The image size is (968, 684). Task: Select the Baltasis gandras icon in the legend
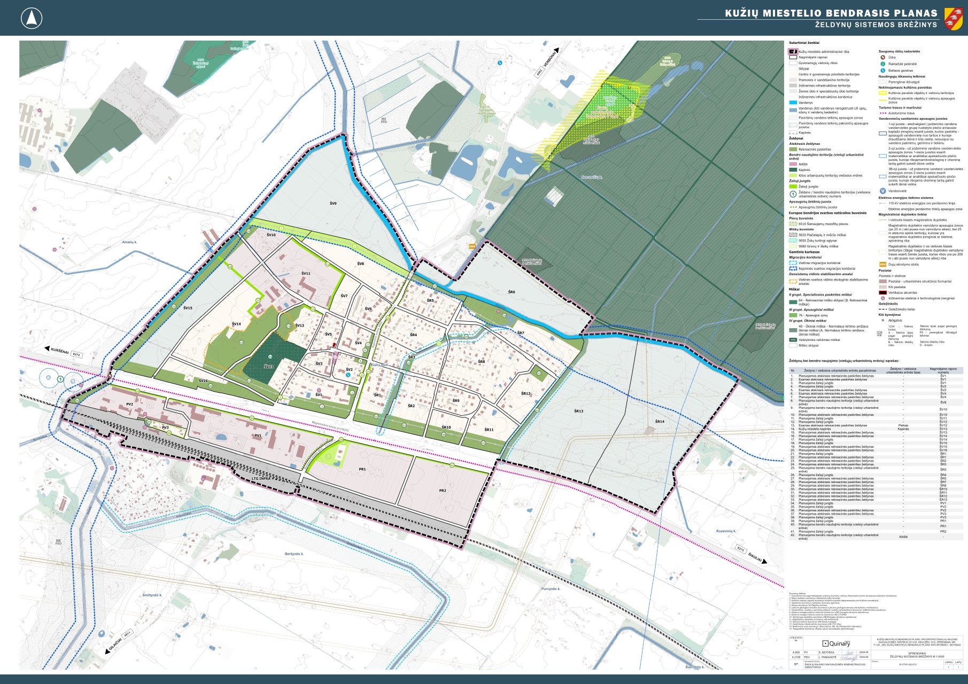coord(883,71)
